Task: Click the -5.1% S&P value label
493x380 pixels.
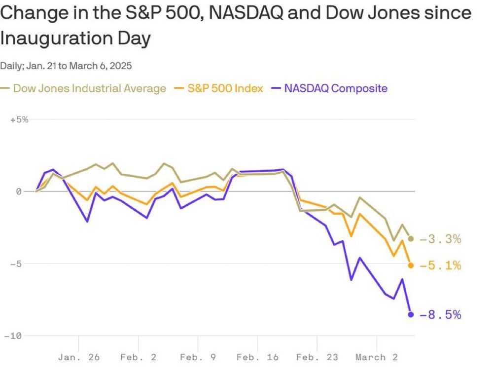Action: coord(440,266)
